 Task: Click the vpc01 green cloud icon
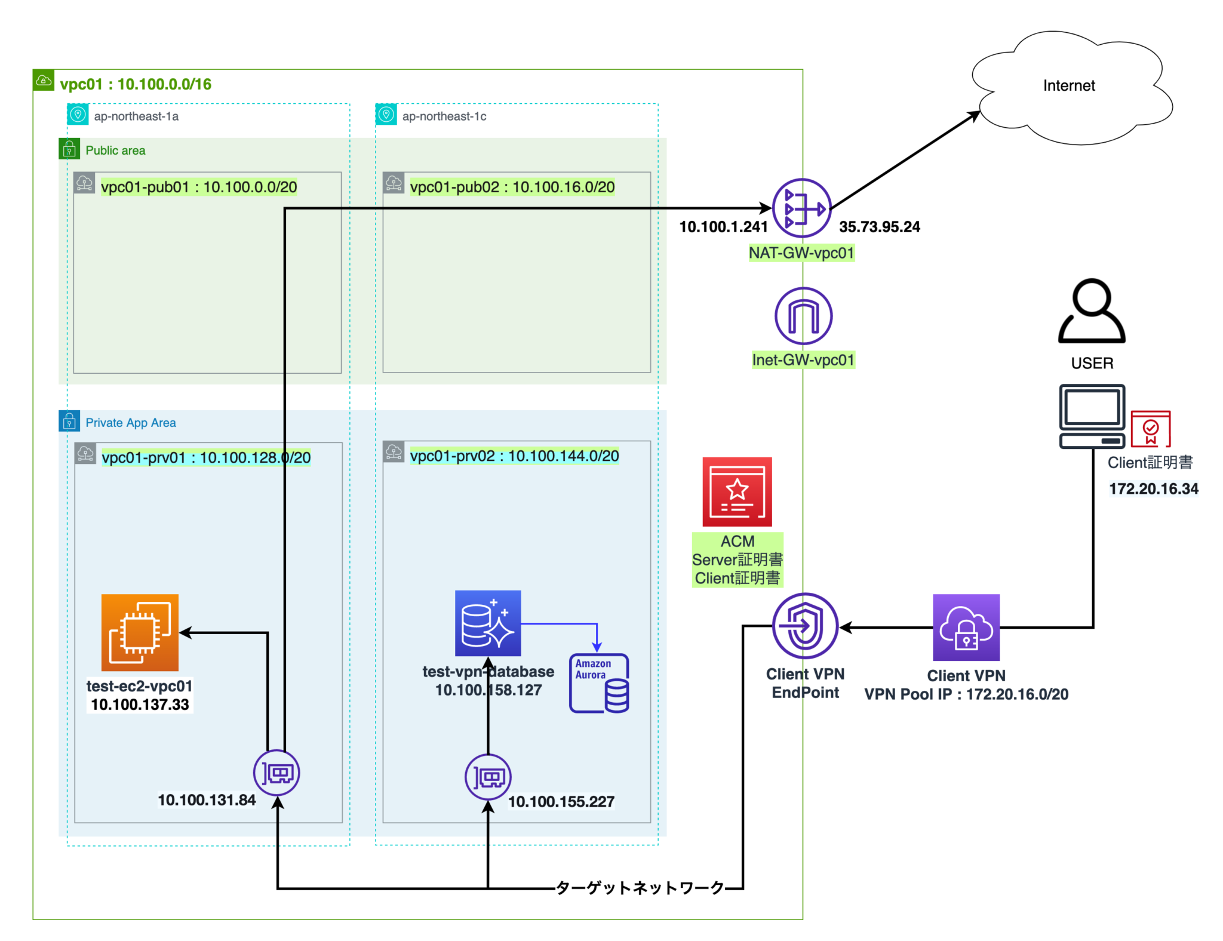44,80
